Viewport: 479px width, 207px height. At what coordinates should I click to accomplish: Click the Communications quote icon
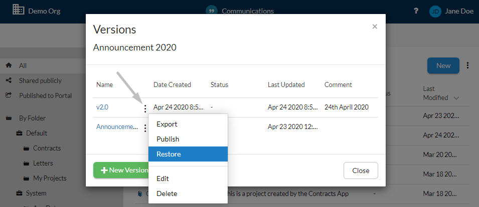[x=211, y=10]
